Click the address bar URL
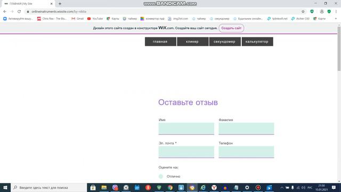This screenshot has width=341, height=192. [59, 12]
